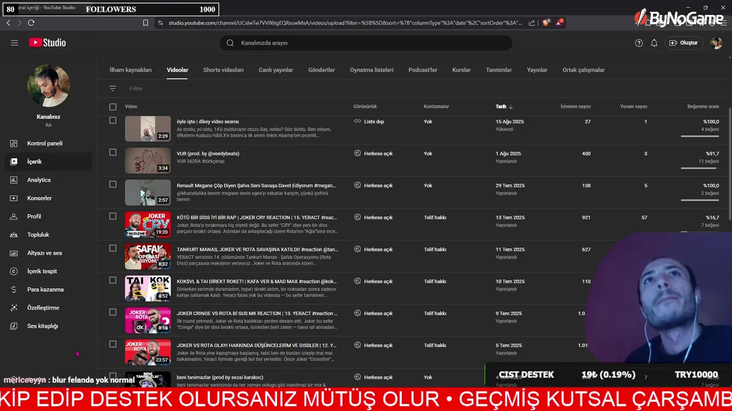
Task: Switch to the Kurslar tab
Action: tap(462, 70)
